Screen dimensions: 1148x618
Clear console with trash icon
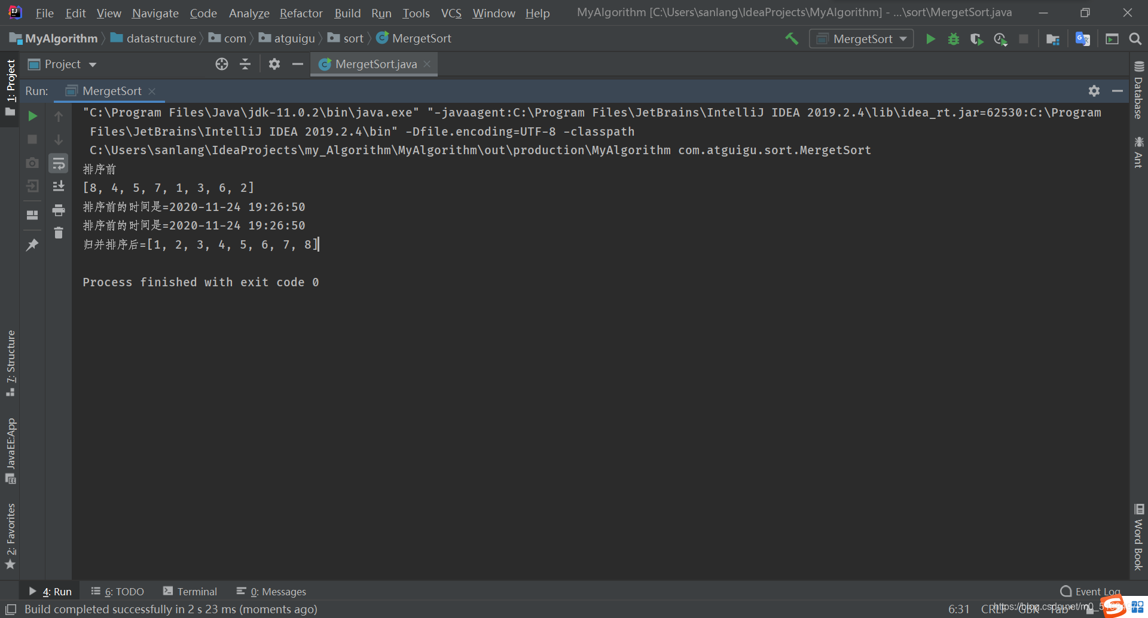click(x=59, y=233)
